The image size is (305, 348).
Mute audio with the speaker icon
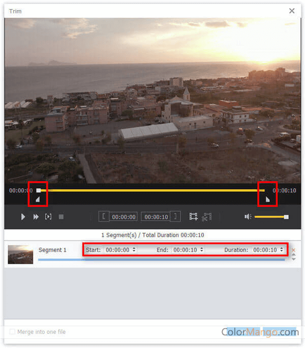(x=248, y=217)
